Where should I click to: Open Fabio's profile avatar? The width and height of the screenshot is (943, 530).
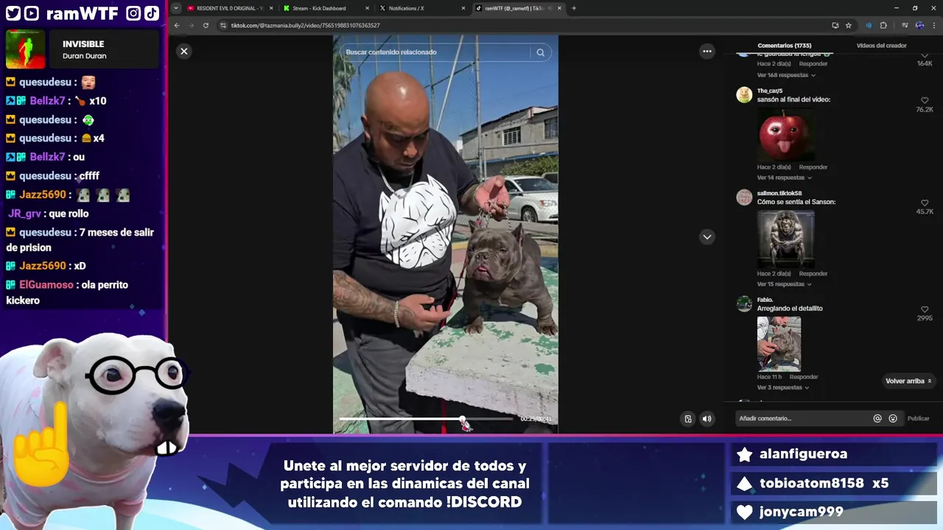pyautogui.click(x=744, y=304)
